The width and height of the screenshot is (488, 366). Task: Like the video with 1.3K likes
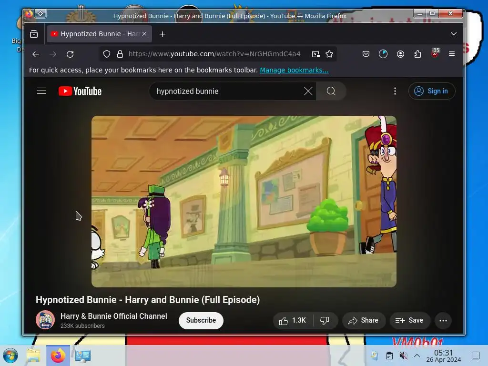293,320
